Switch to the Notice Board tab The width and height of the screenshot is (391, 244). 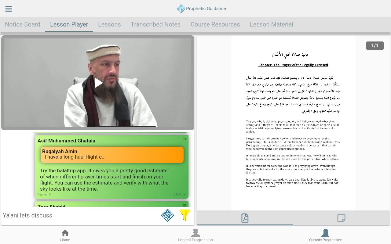pos(23,24)
